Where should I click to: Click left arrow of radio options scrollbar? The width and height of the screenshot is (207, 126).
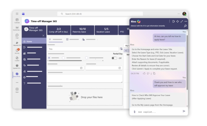(48, 61)
